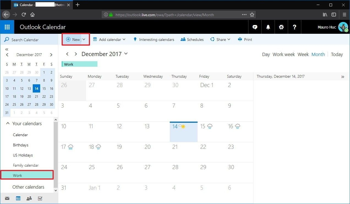Image resolution: width=350 pixels, height=204 pixels.
Task: Select the Month view
Action: click(318, 54)
